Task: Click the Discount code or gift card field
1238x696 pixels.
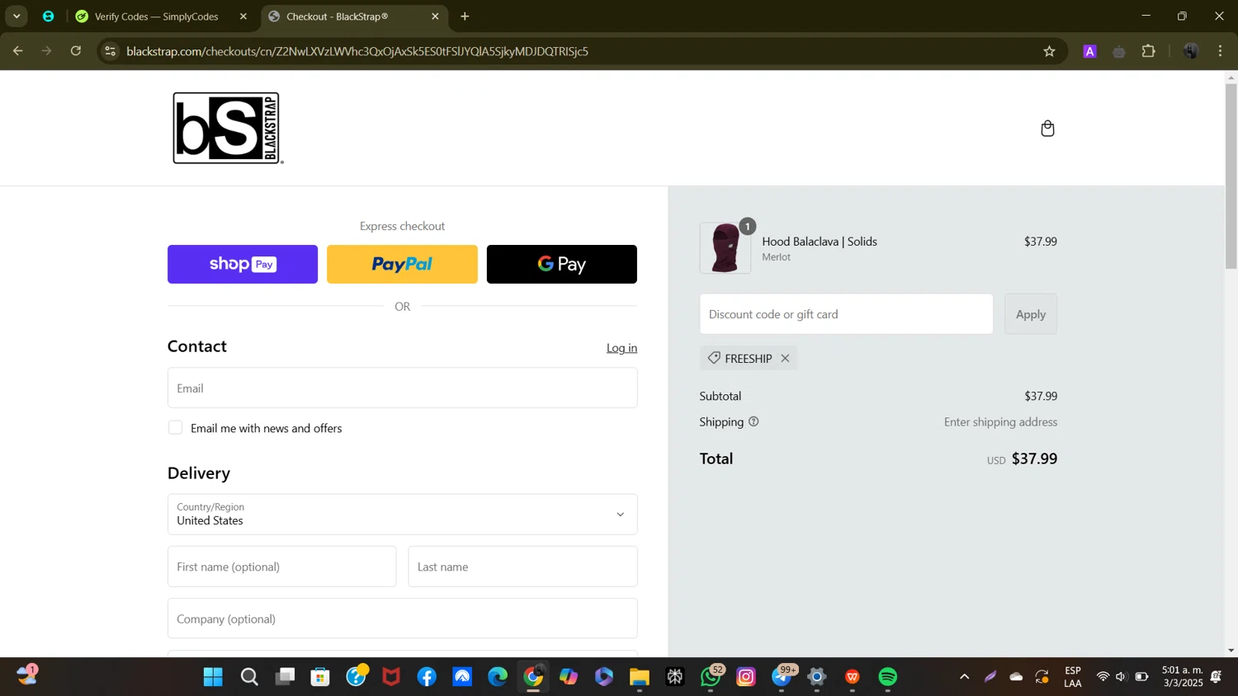Action: [x=847, y=314]
